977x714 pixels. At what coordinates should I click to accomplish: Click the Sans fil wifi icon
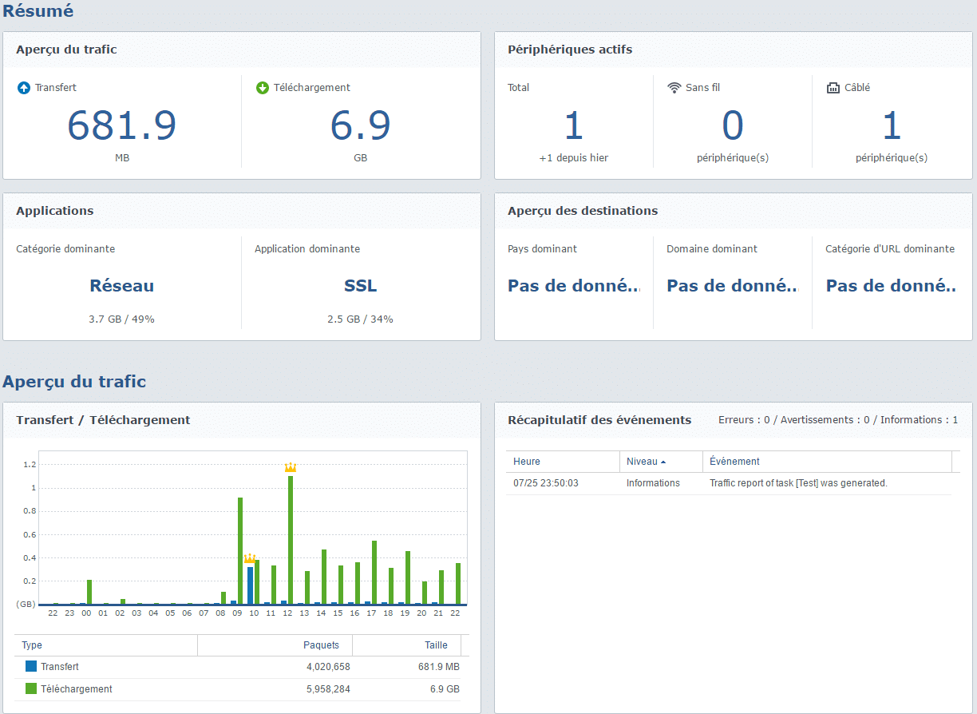pos(674,88)
